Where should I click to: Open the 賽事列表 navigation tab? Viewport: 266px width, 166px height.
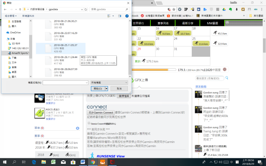click(x=163, y=23)
